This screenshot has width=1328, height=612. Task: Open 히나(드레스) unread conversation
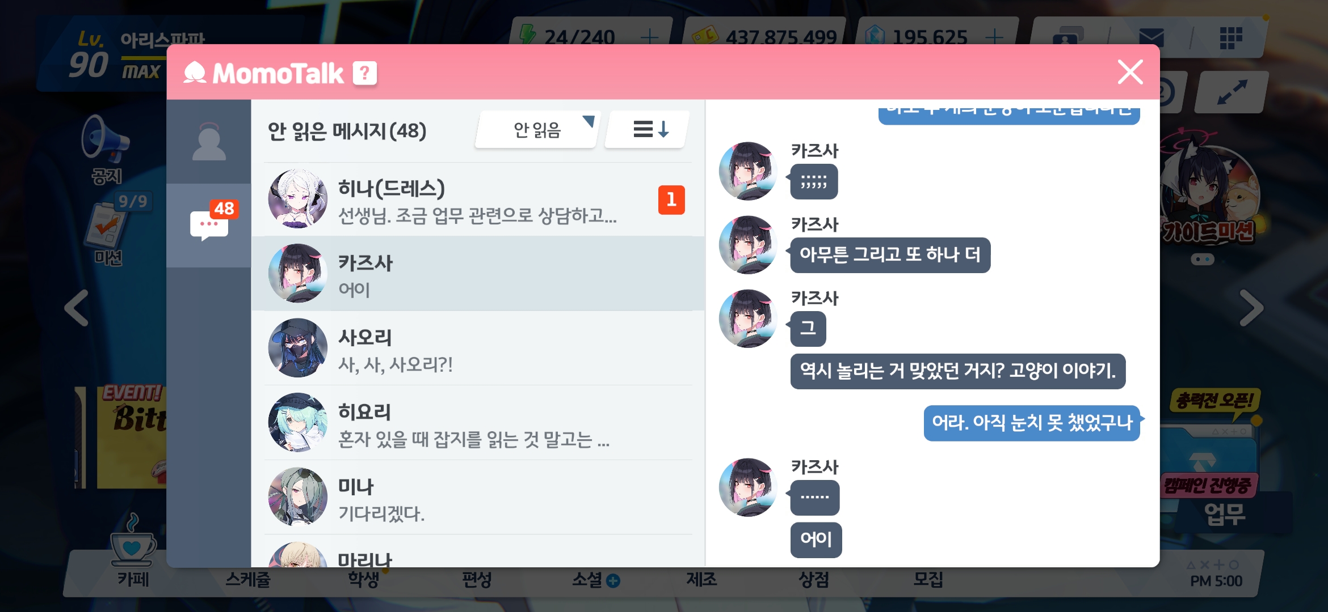(478, 199)
